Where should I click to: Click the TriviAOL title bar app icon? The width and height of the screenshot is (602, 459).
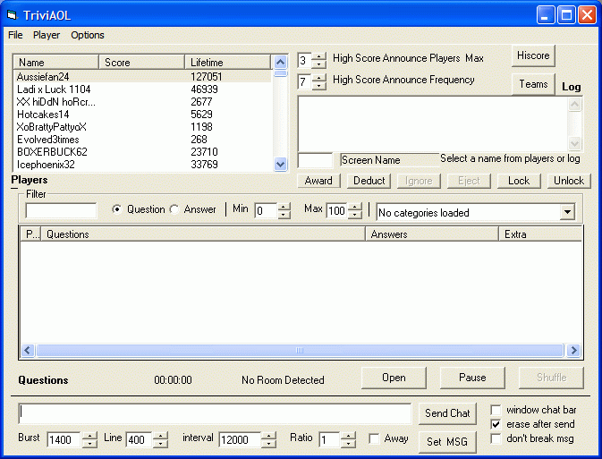click(13, 15)
